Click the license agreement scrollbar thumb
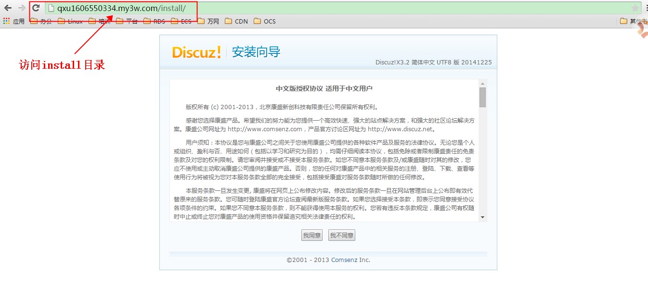 point(482,97)
